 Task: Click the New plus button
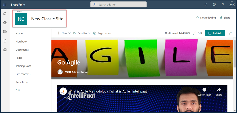62,33
